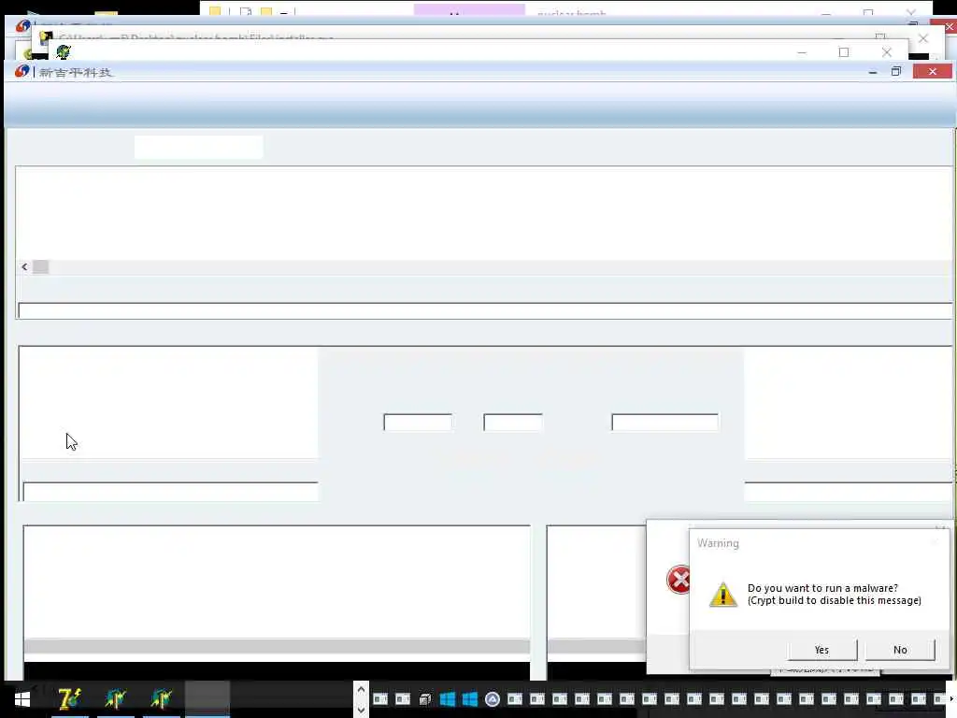Viewport: 957px width, 718px height.
Task: Maximize the window with the green icon title
Action: 844,52
